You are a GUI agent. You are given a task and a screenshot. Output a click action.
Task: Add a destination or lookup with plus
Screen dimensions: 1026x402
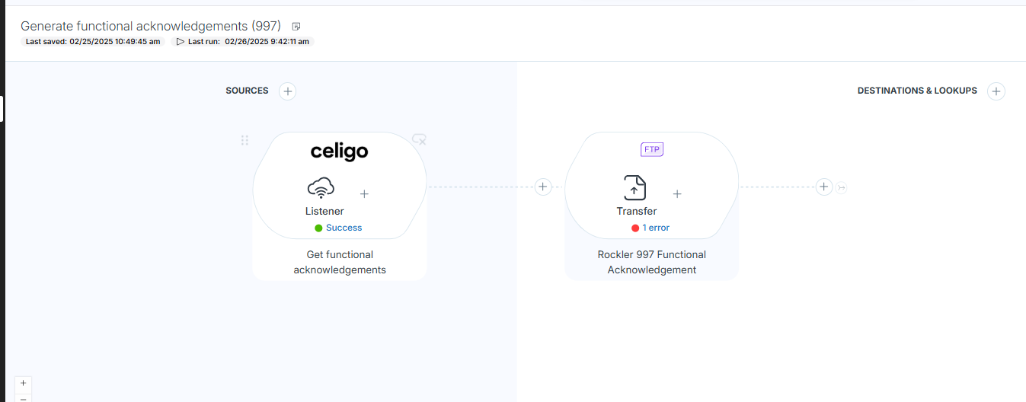tap(996, 91)
